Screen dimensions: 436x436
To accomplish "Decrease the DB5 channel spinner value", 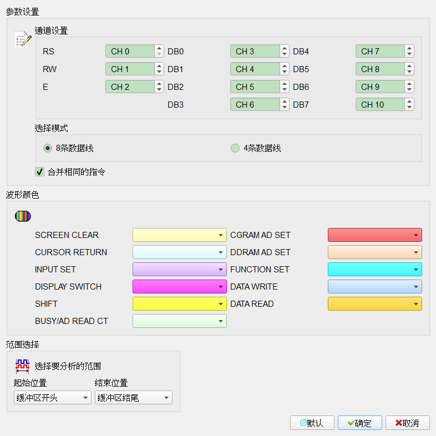I will (409, 72).
